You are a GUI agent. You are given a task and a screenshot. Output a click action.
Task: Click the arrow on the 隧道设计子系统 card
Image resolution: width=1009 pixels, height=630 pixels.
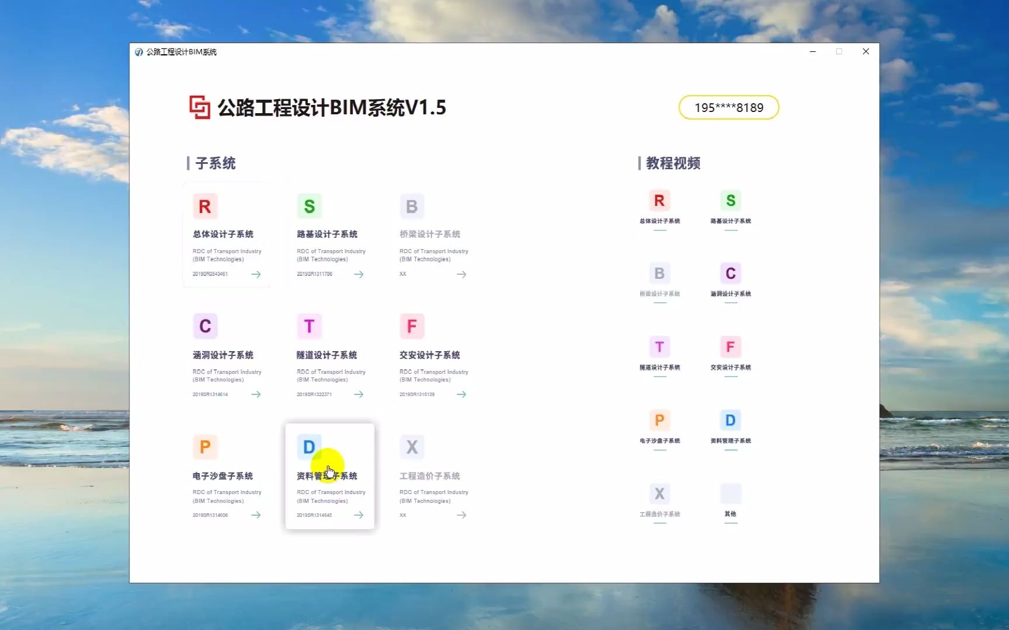(x=359, y=394)
